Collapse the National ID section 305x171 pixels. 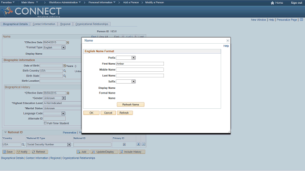(x=5, y=132)
